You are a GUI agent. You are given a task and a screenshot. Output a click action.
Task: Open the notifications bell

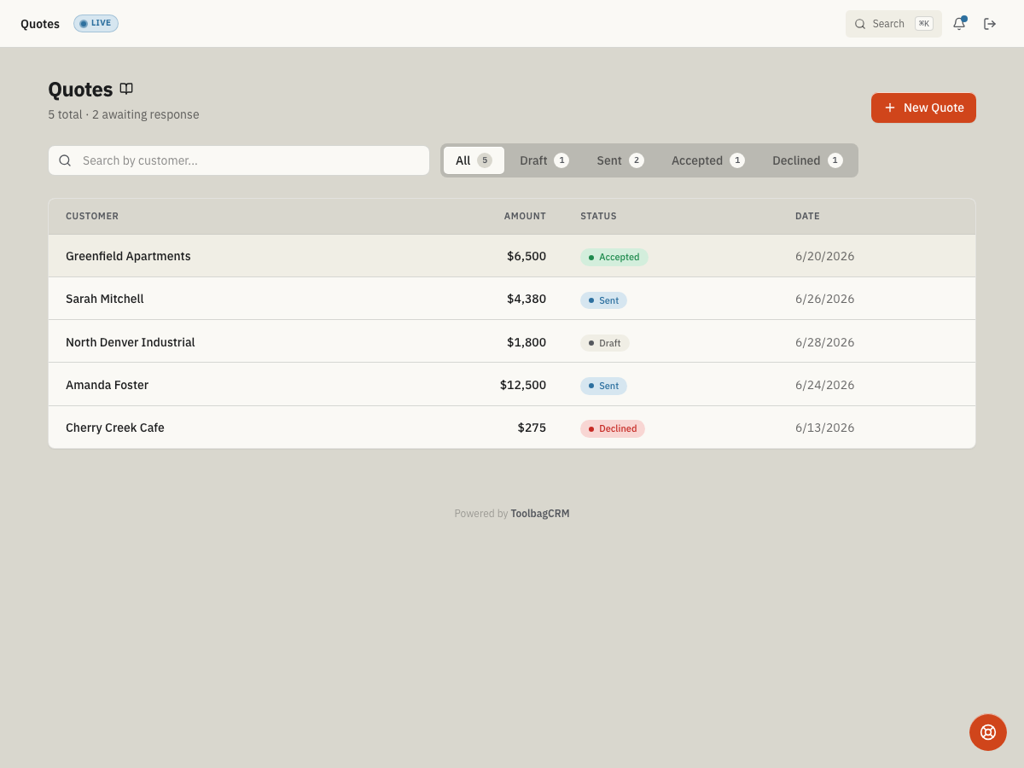point(959,24)
